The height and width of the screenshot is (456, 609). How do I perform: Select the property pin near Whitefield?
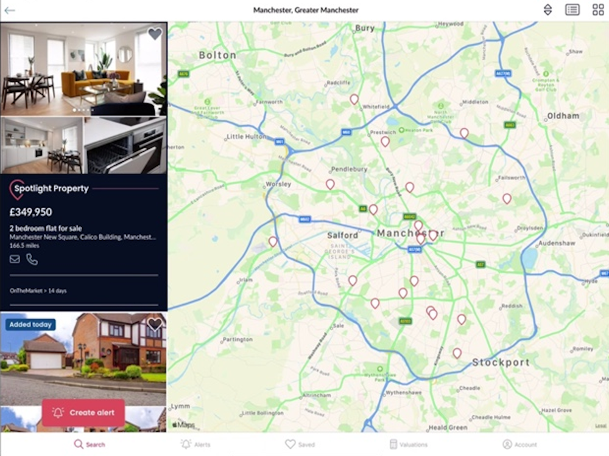354,100
